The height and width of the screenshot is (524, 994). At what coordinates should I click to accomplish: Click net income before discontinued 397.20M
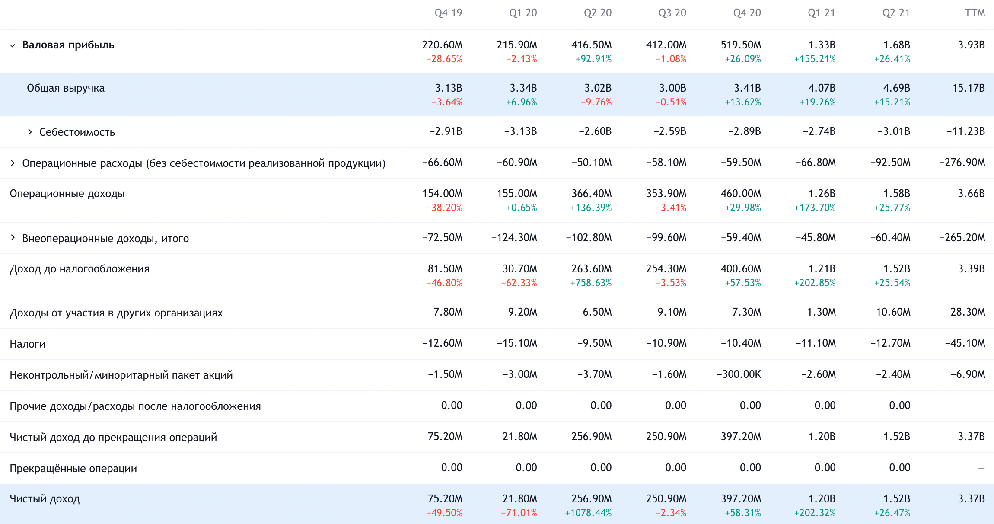(x=741, y=437)
